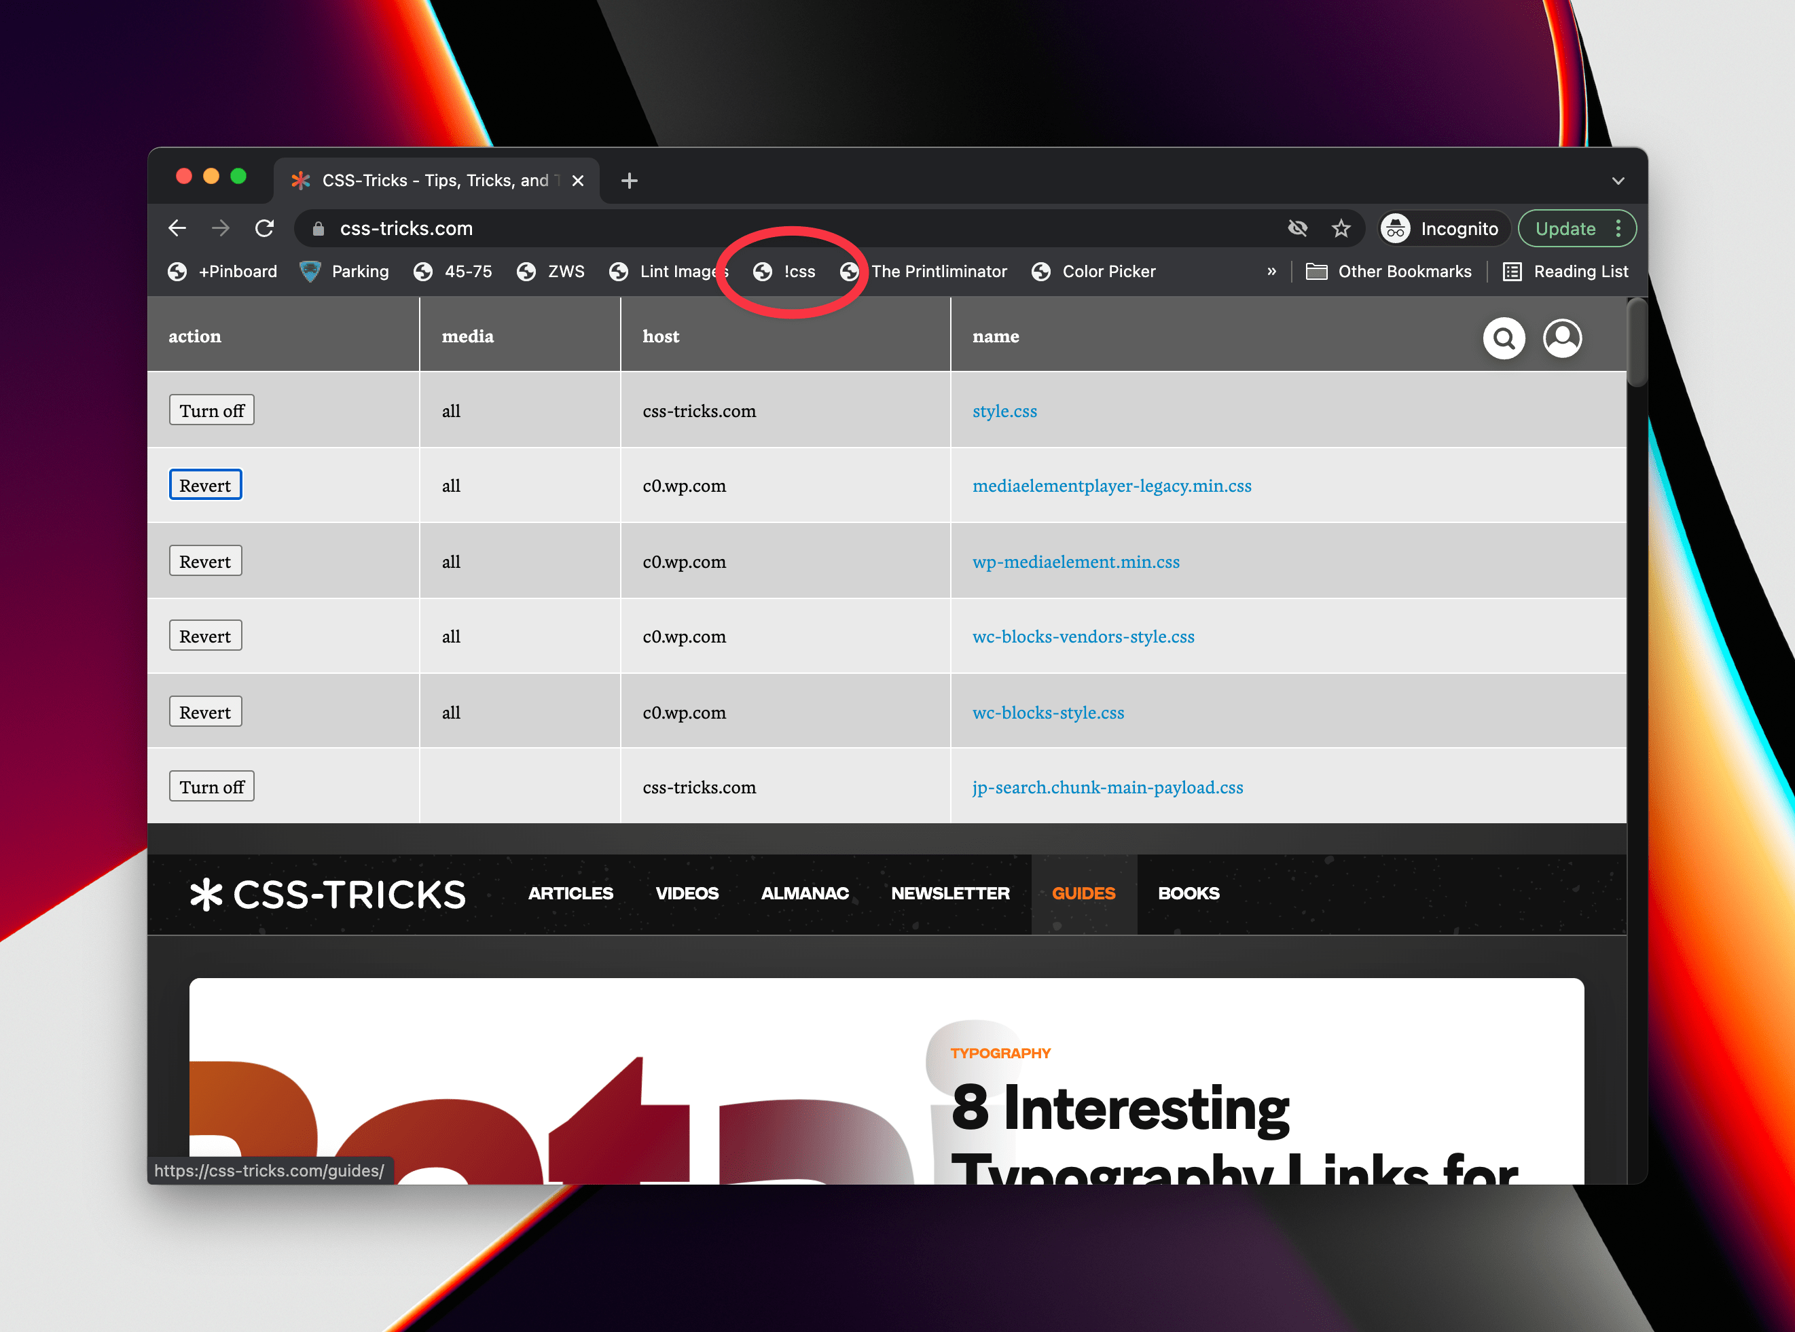Open the Update button's menu dots
Screen dimensions: 1795x1332
coord(1620,228)
